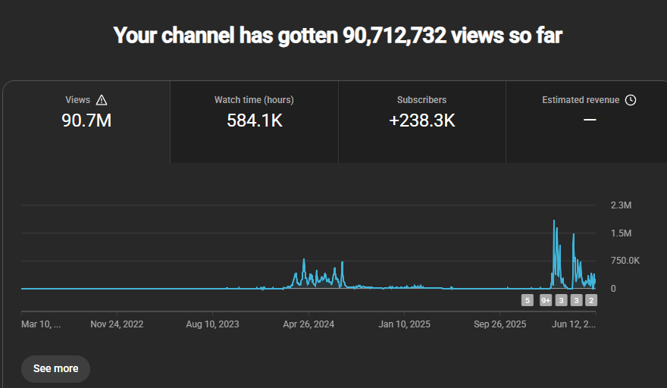Select the Views metric tab

click(86, 122)
